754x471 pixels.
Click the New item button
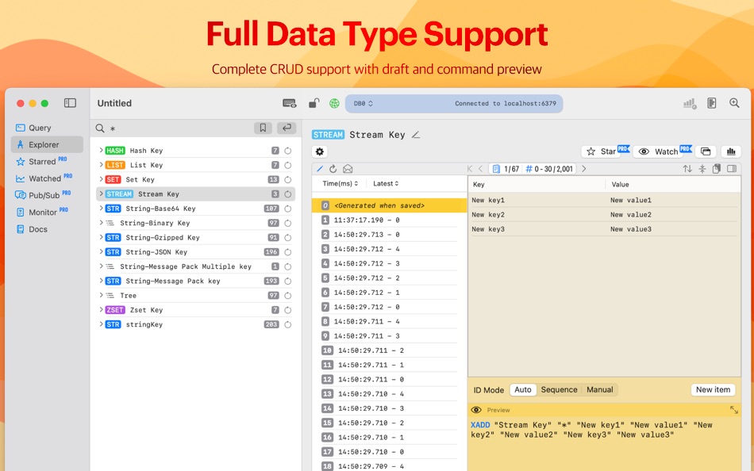714,390
